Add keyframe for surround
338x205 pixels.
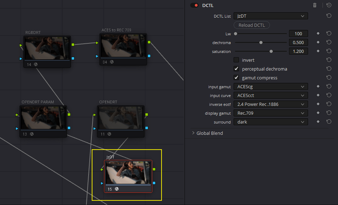pyautogui.click(x=318, y=122)
